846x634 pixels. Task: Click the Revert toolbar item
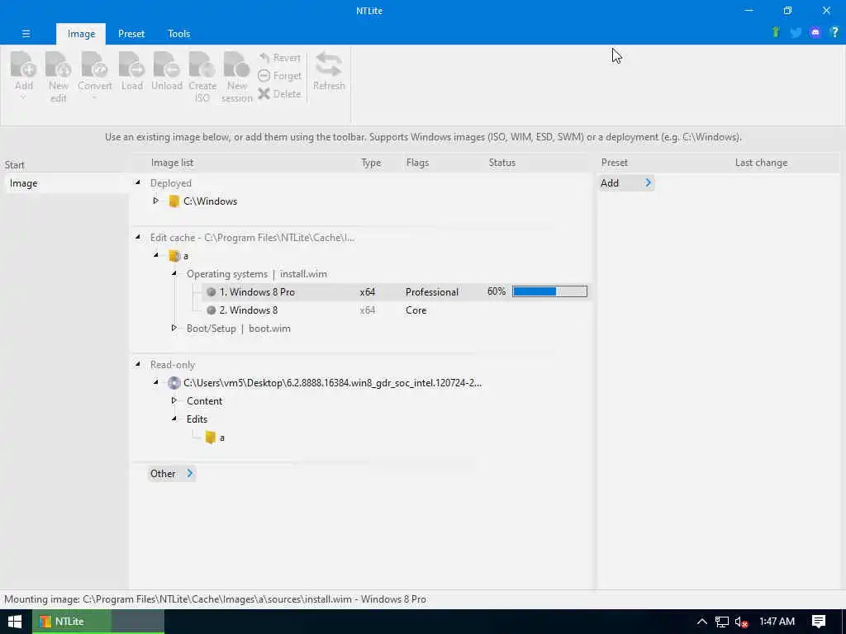tap(279, 58)
